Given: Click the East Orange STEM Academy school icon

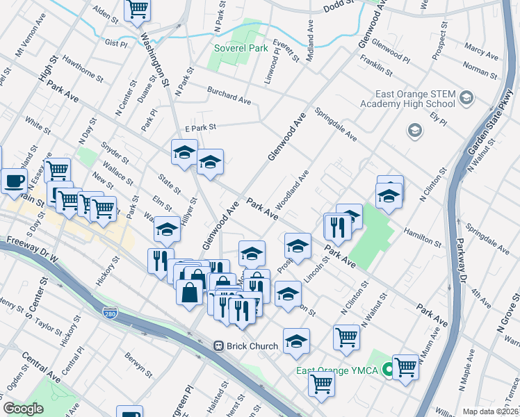Looking at the screenshot, I should click(466, 98).
